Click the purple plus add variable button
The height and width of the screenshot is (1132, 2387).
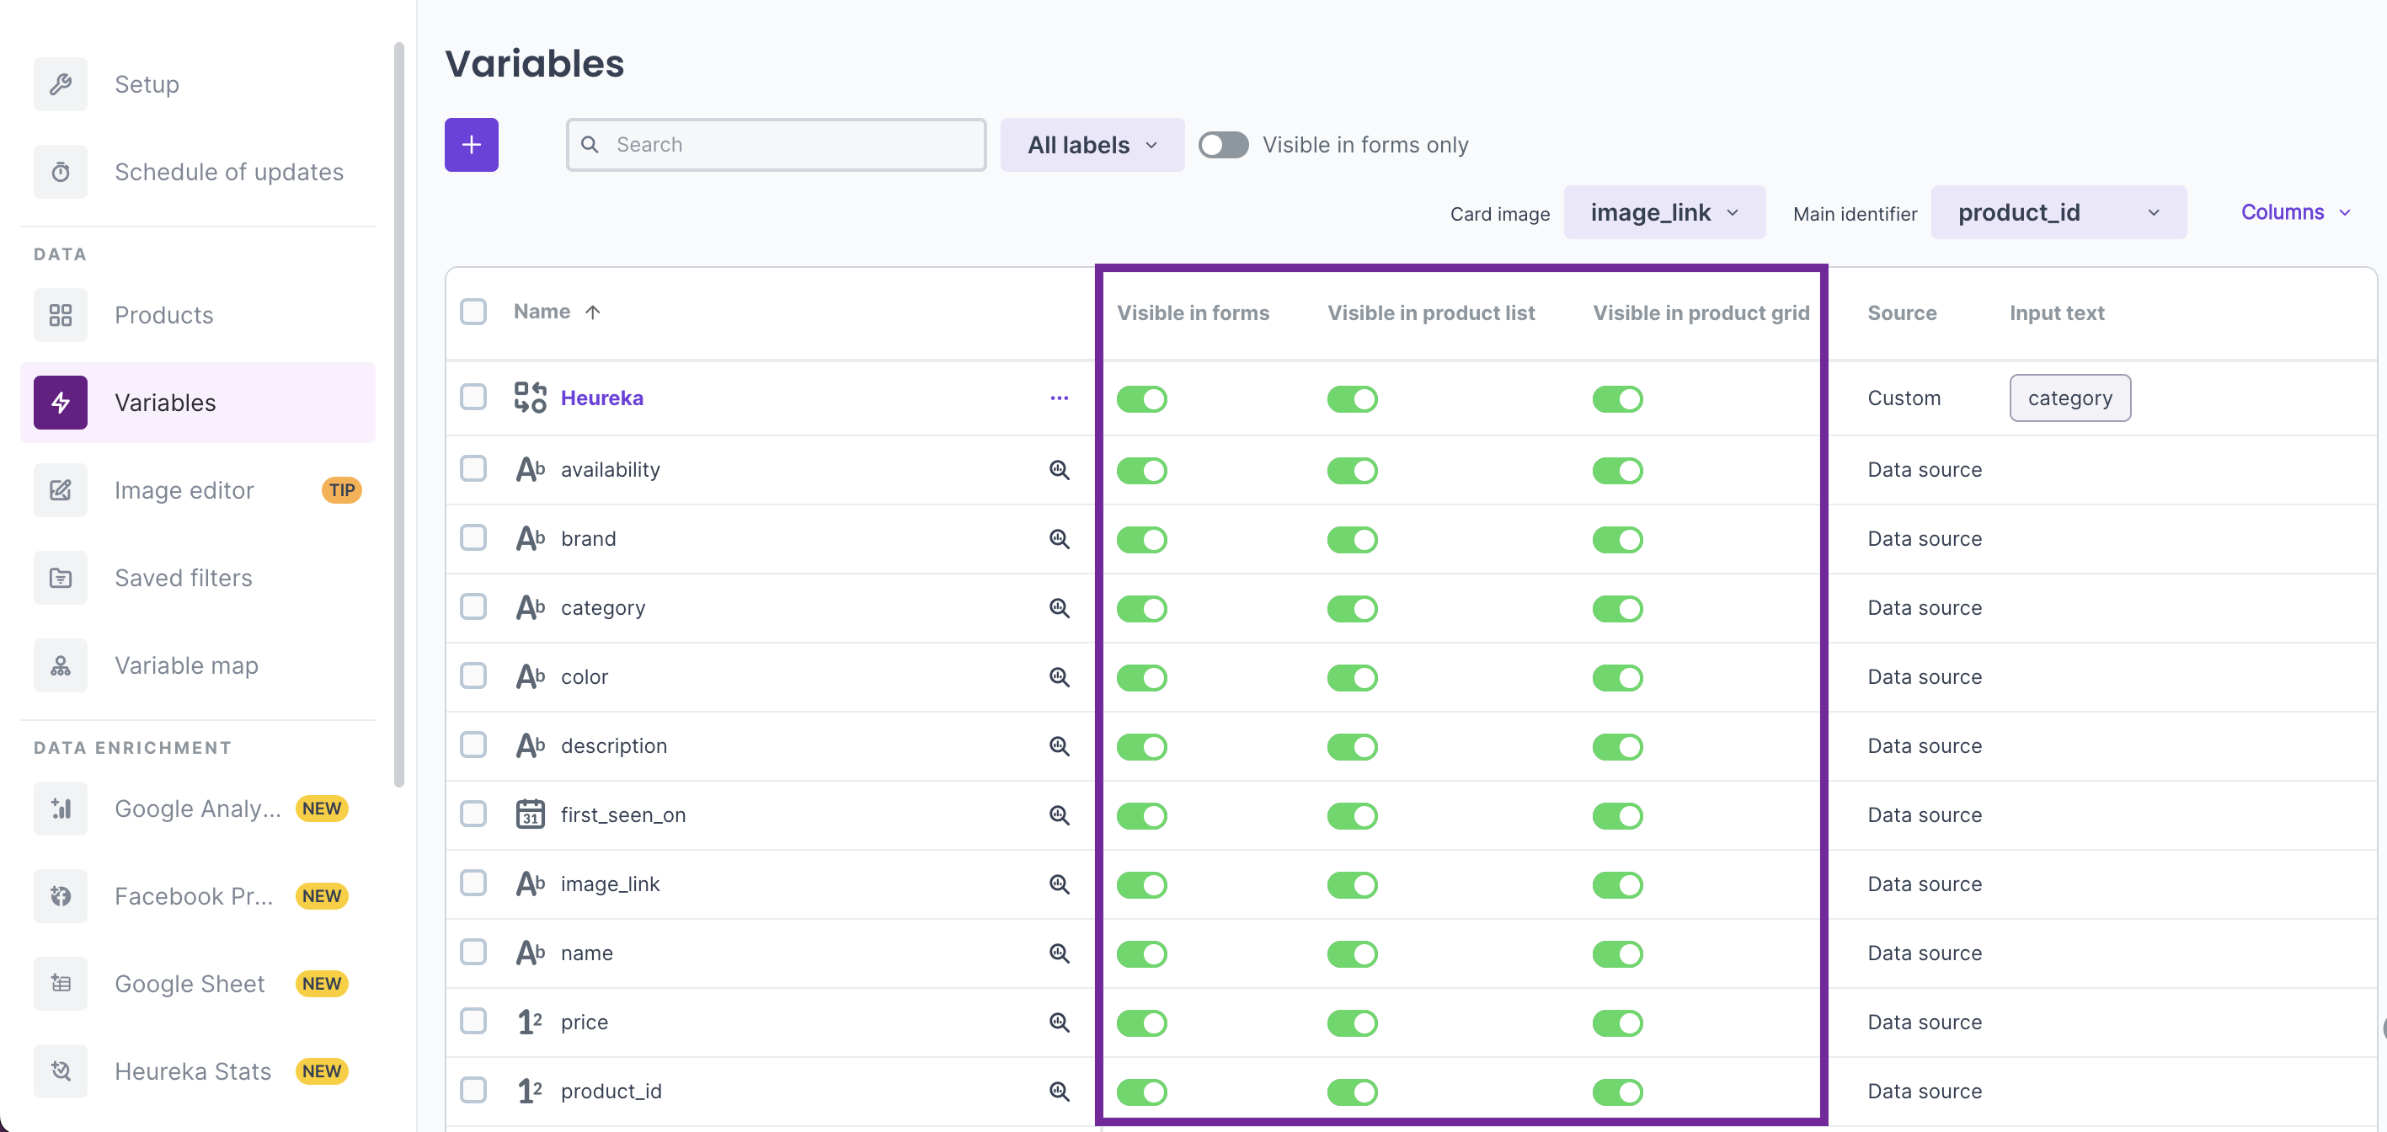pyautogui.click(x=471, y=145)
